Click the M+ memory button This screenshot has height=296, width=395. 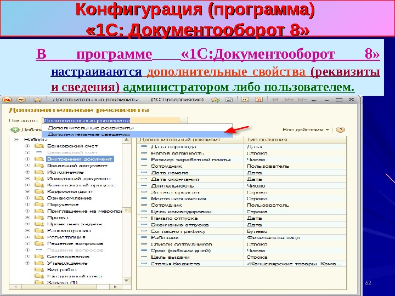pyautogui.click(x=289, y=100)
